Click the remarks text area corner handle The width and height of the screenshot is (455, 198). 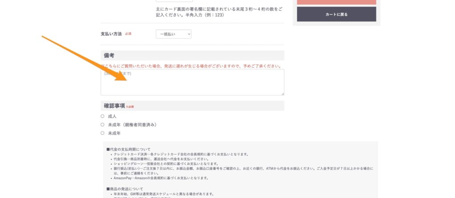[283, 94]
